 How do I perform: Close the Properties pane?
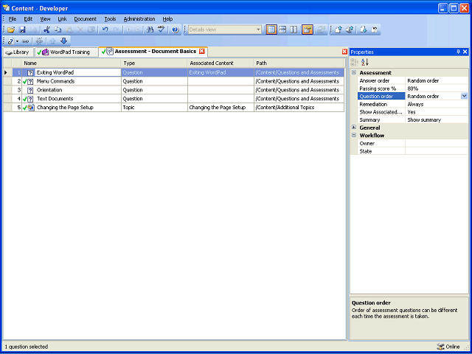click(x=465, y=52)
